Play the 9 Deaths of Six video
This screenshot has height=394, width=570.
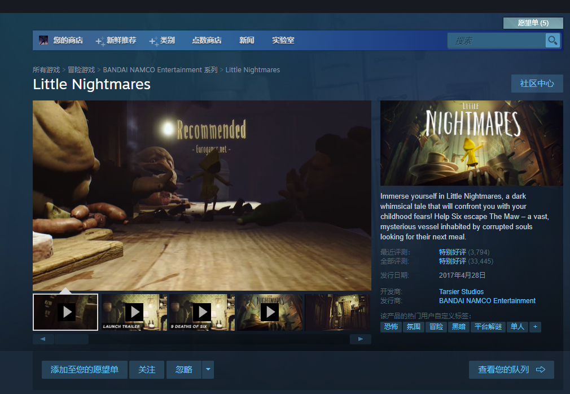point(202,312)
